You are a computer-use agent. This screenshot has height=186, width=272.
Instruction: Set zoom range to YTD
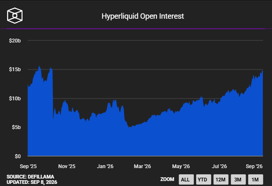[204, 179]
